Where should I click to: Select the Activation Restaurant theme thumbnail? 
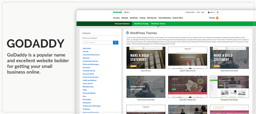click(187, 86)
